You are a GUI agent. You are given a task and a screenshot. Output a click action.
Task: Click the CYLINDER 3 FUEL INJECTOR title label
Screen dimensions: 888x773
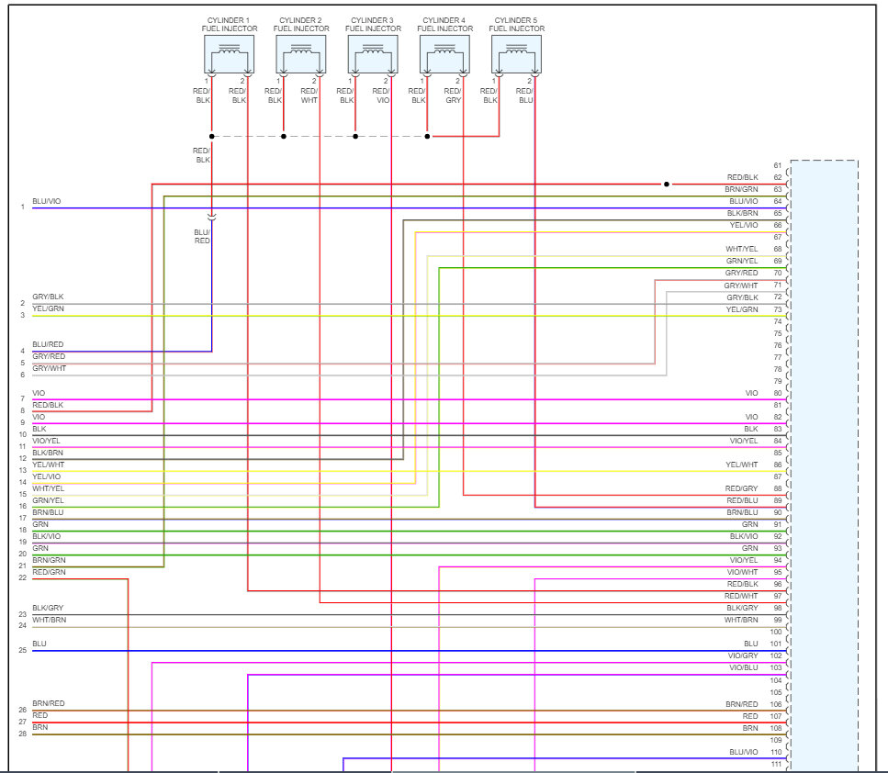[372, 22]
